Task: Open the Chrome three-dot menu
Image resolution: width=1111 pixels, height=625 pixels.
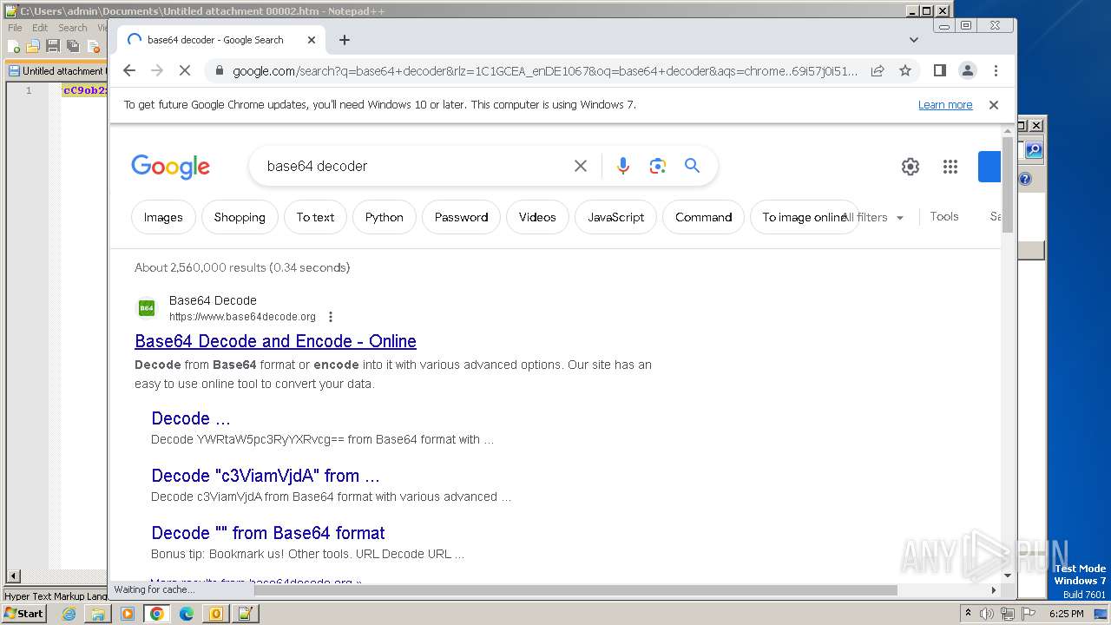Action: point(996,70)
